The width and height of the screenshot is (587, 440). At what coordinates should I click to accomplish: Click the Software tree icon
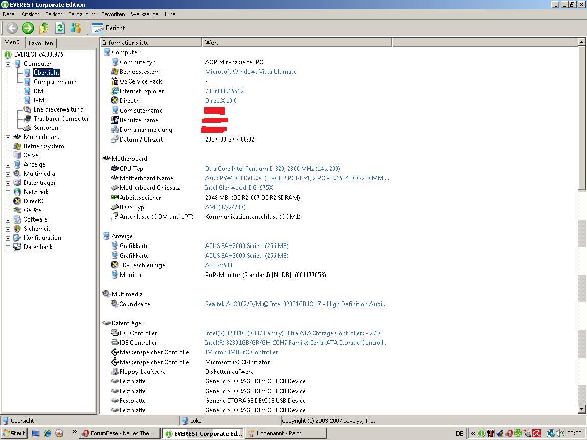[17, 219]
